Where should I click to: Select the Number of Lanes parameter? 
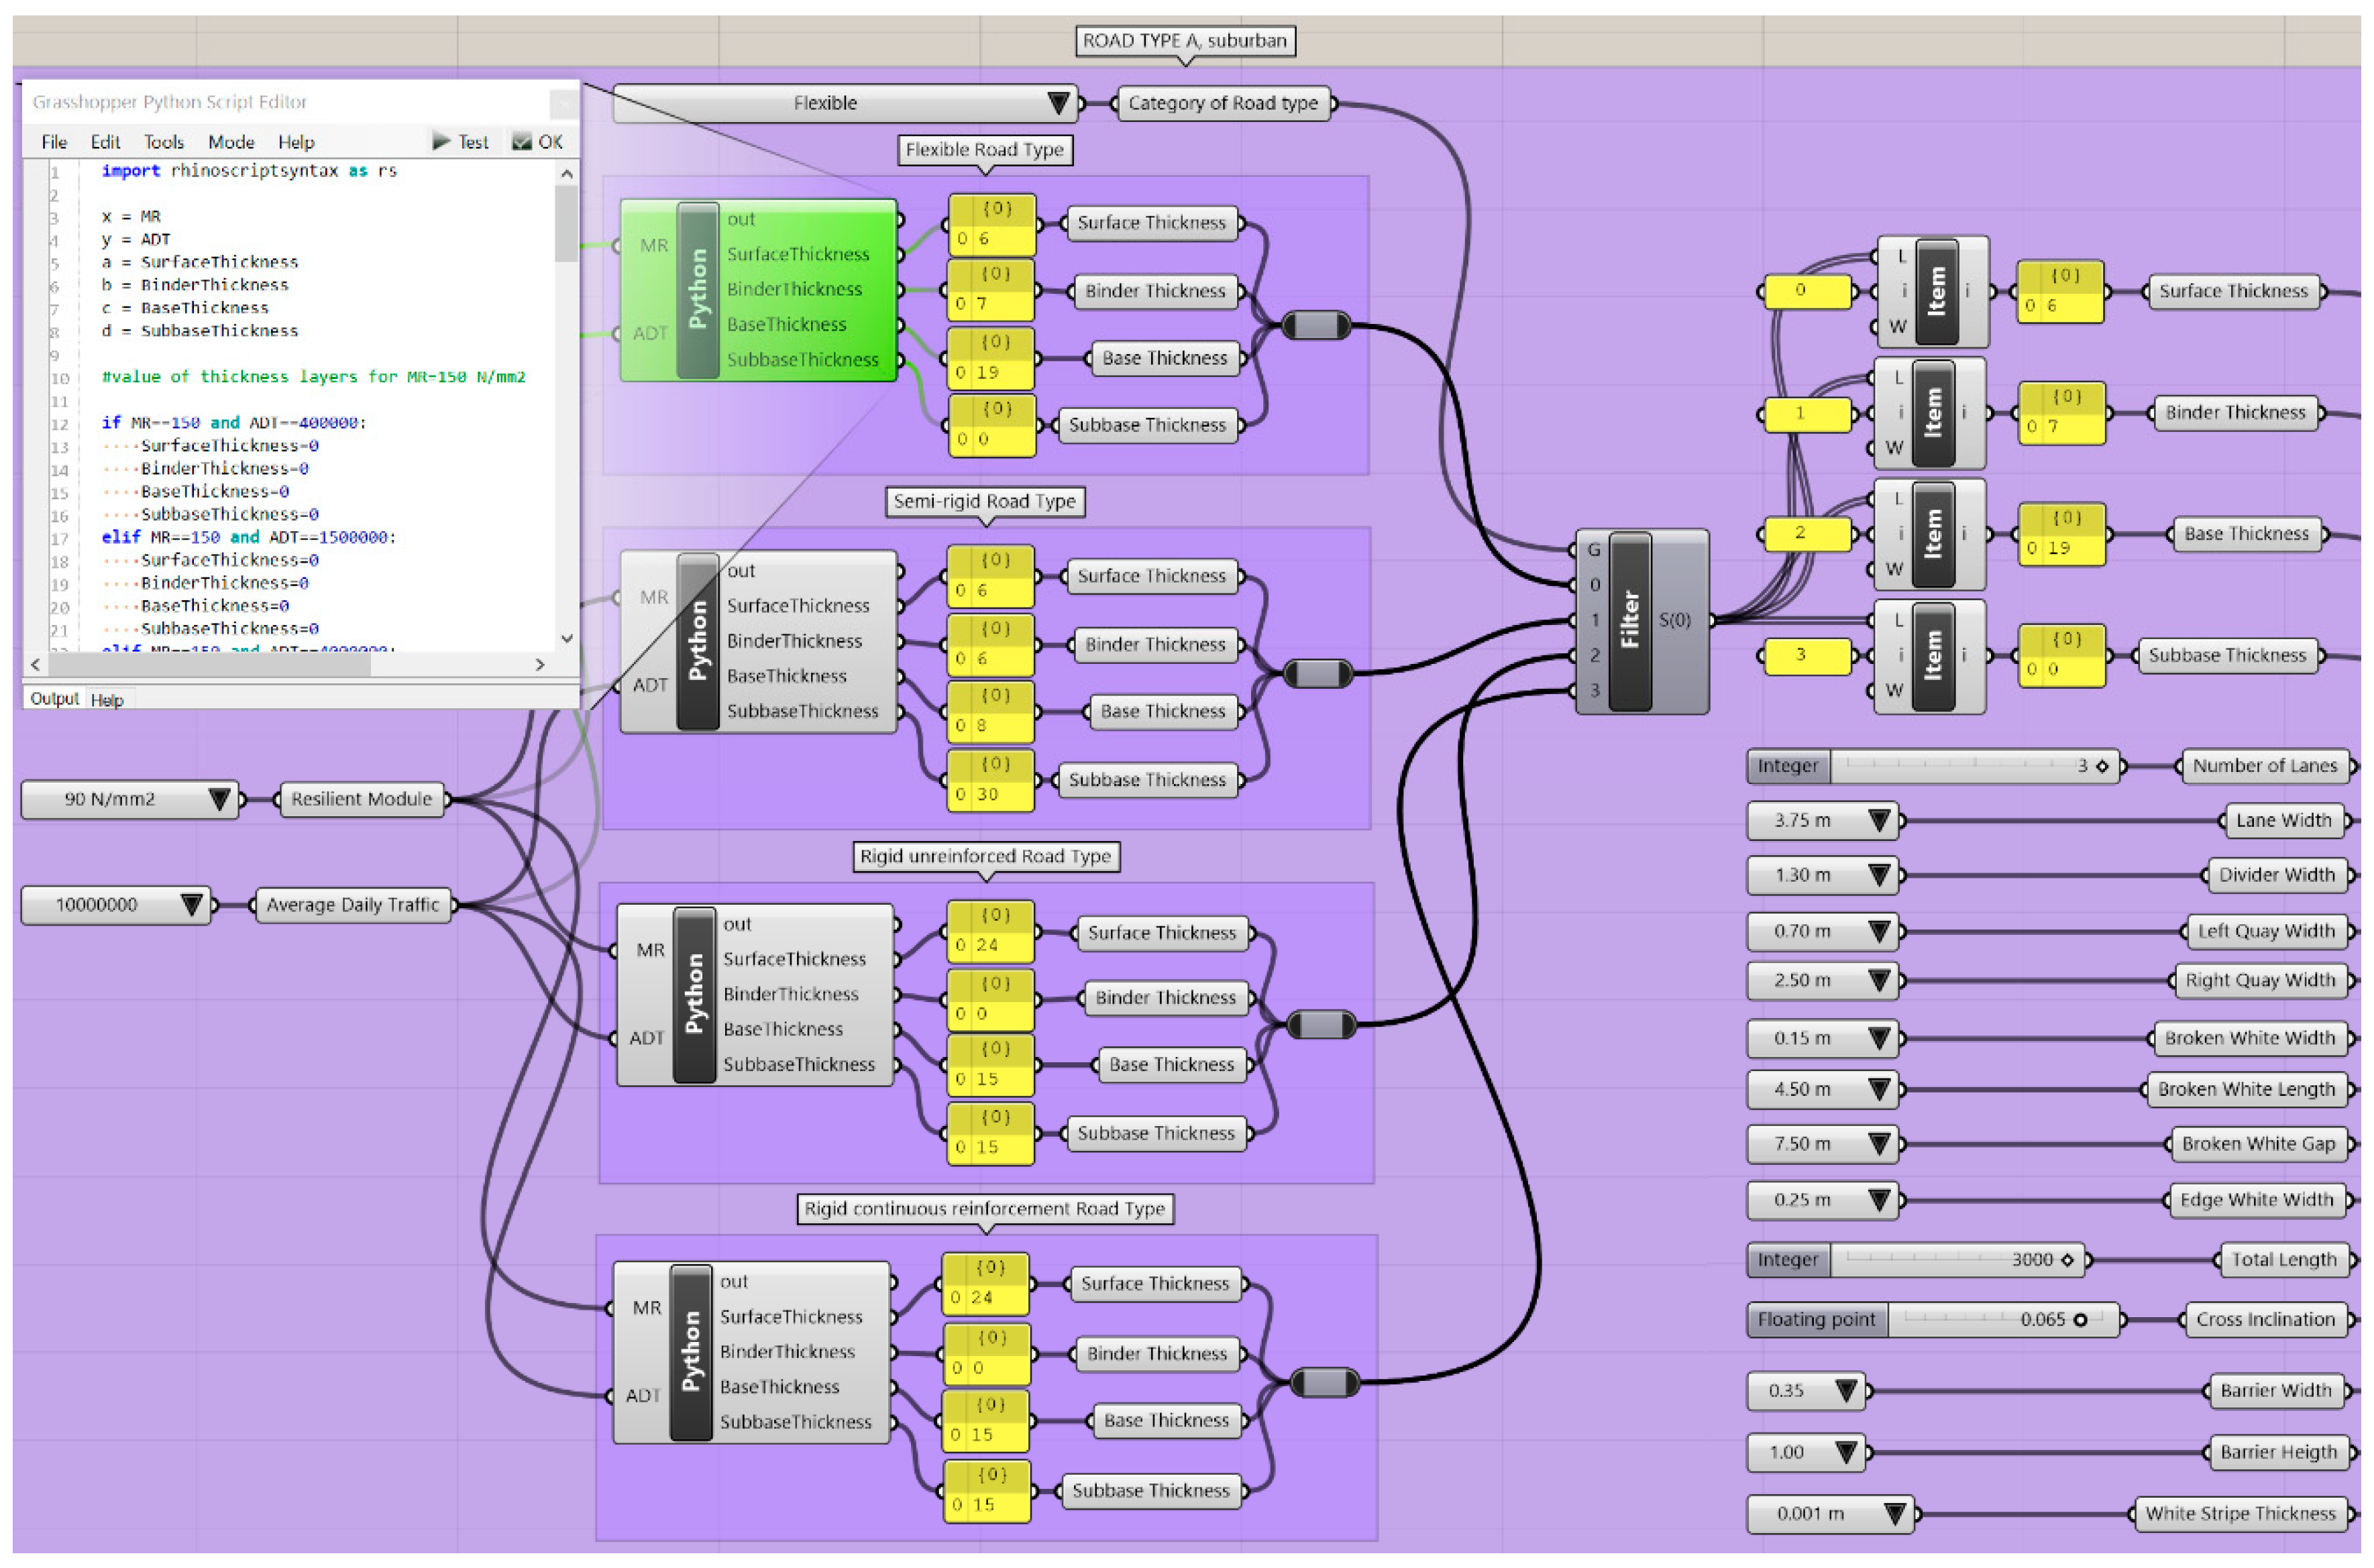(2266, 767)
